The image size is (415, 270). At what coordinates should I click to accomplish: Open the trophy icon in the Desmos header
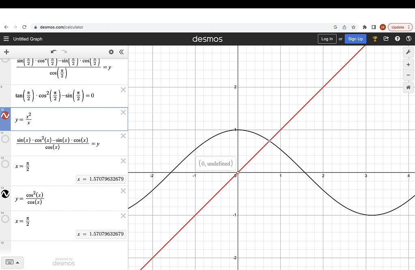tap(375, 39)
